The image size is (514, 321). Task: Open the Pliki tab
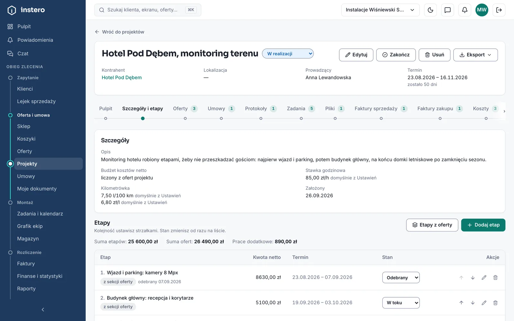(335, 109)
